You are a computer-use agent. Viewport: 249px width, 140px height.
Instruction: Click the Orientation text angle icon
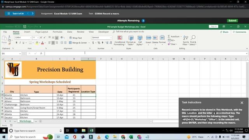[x=62, y=38]
